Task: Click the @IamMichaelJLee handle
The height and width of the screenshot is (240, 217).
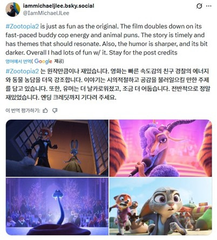Action: [46, 13]
